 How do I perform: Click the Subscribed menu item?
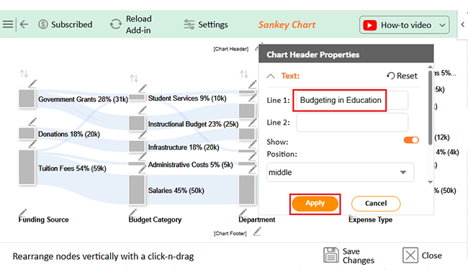[66, 24]
